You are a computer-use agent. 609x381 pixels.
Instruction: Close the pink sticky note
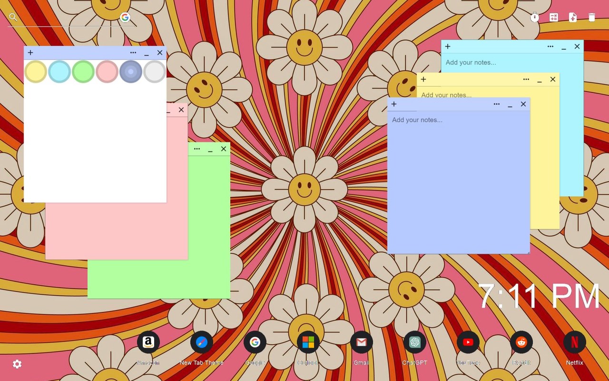click(x=181, y=110)
